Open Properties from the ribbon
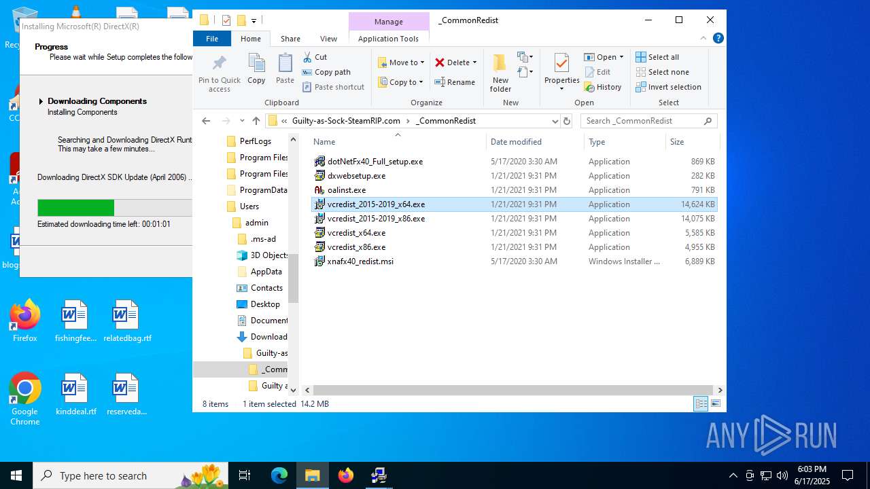The width and height of the screenshot is (870, 489). [561, 73]
